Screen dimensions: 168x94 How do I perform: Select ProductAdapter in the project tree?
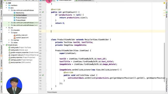tap(21, 18)
